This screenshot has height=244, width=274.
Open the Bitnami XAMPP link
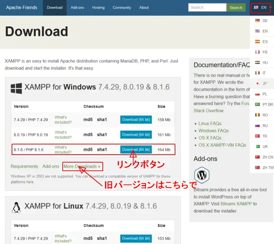click(236, 204)
